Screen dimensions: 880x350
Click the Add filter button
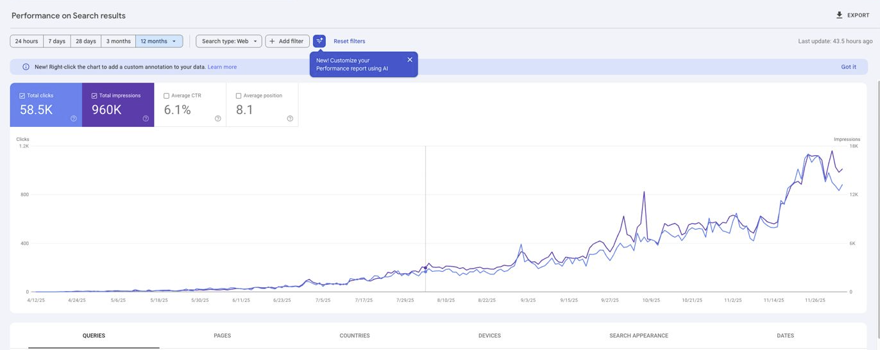pyautogui.click(x=287, y=41)
